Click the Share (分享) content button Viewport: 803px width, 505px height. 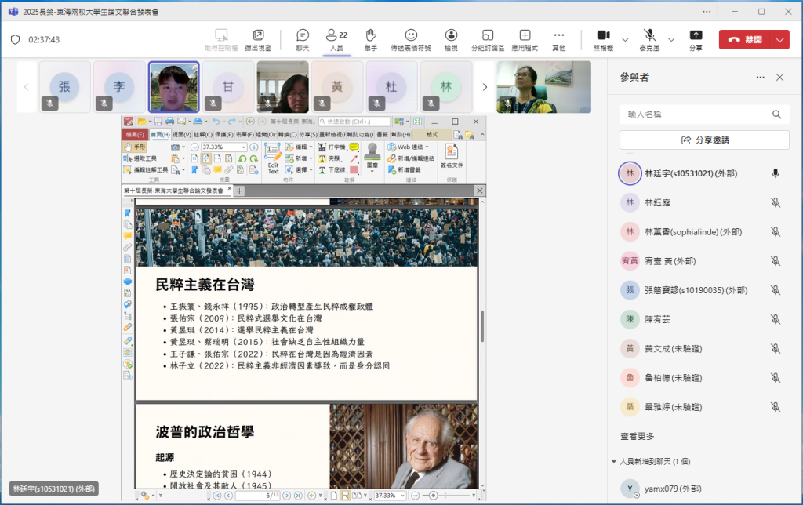coord(696,40)
